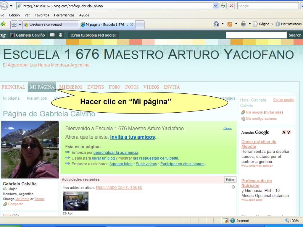Screen dimensions: 303x227
Task: Click the Add to Favorites star icon
Action: tap(3, 24)
